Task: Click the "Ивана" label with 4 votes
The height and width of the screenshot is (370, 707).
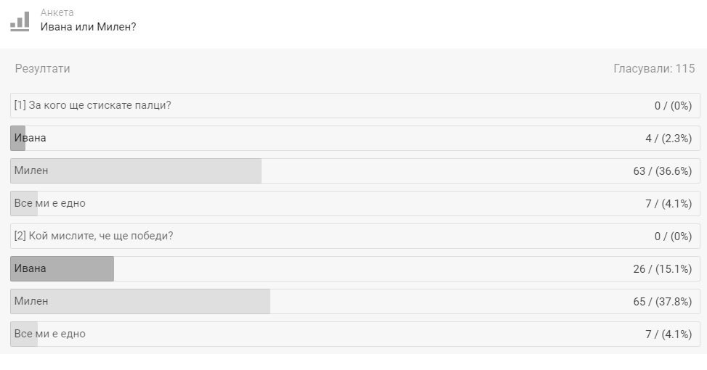Action: [x=30, y=138]
